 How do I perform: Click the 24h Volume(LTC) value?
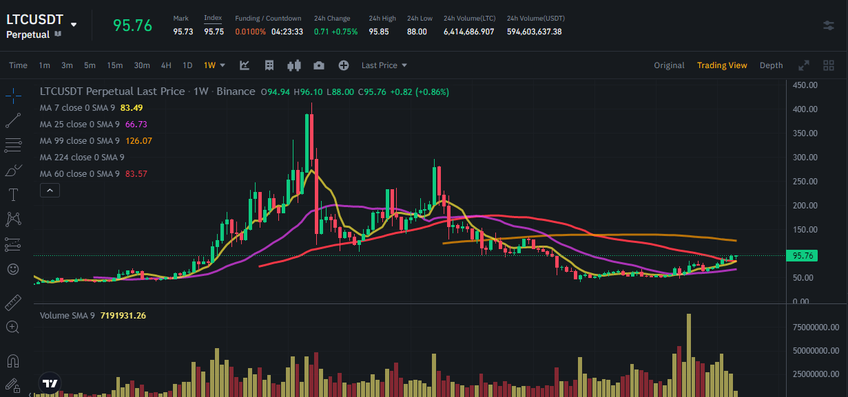tap(468, 32)
